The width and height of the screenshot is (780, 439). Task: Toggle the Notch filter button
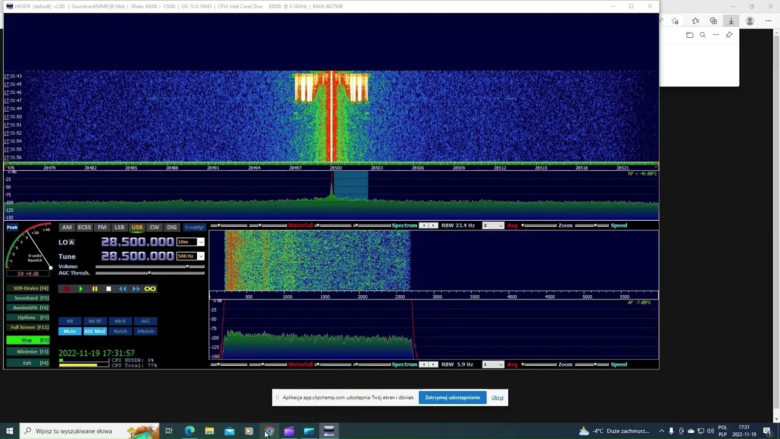click(x=120, y=331)
